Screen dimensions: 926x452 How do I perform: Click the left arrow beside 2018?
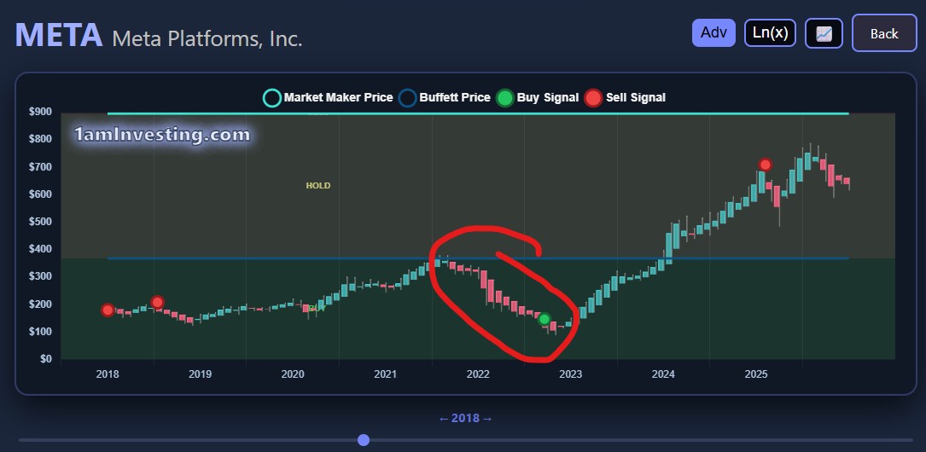coord(444,419)
